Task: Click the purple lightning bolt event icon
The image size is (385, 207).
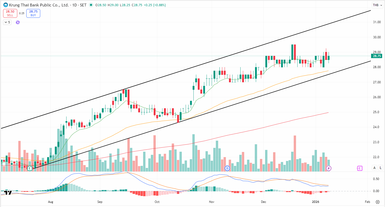Action: [x=329, y=168]
